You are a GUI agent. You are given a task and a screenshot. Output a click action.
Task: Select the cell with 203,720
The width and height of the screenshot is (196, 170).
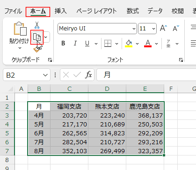pos(69,115)
